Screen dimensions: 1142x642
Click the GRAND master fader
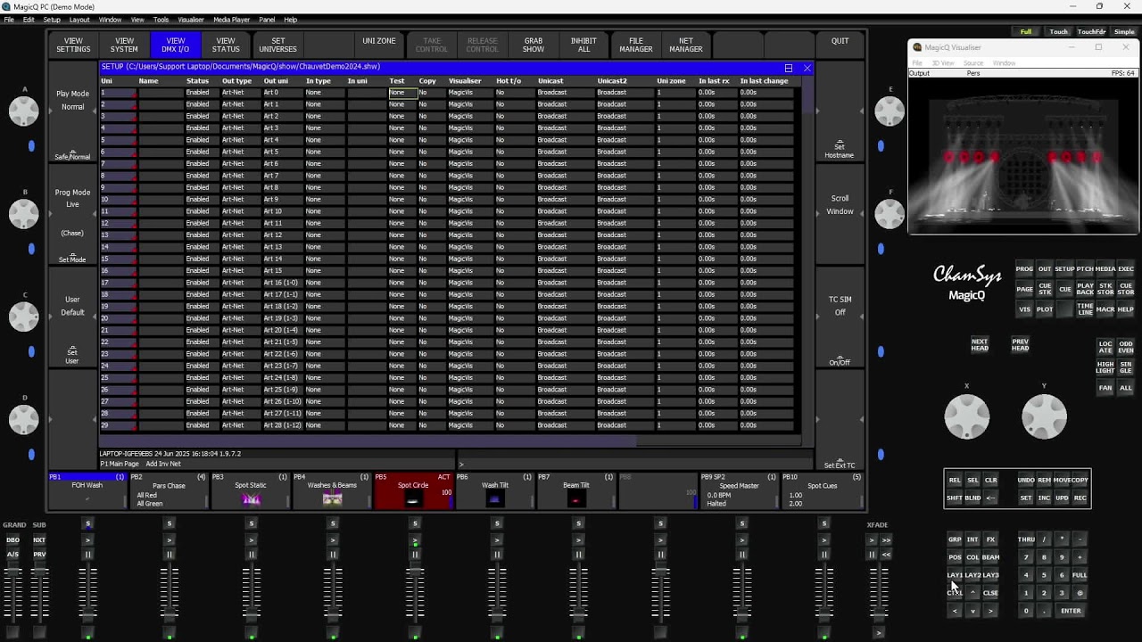pyautogui.click(x=12, y=593)
